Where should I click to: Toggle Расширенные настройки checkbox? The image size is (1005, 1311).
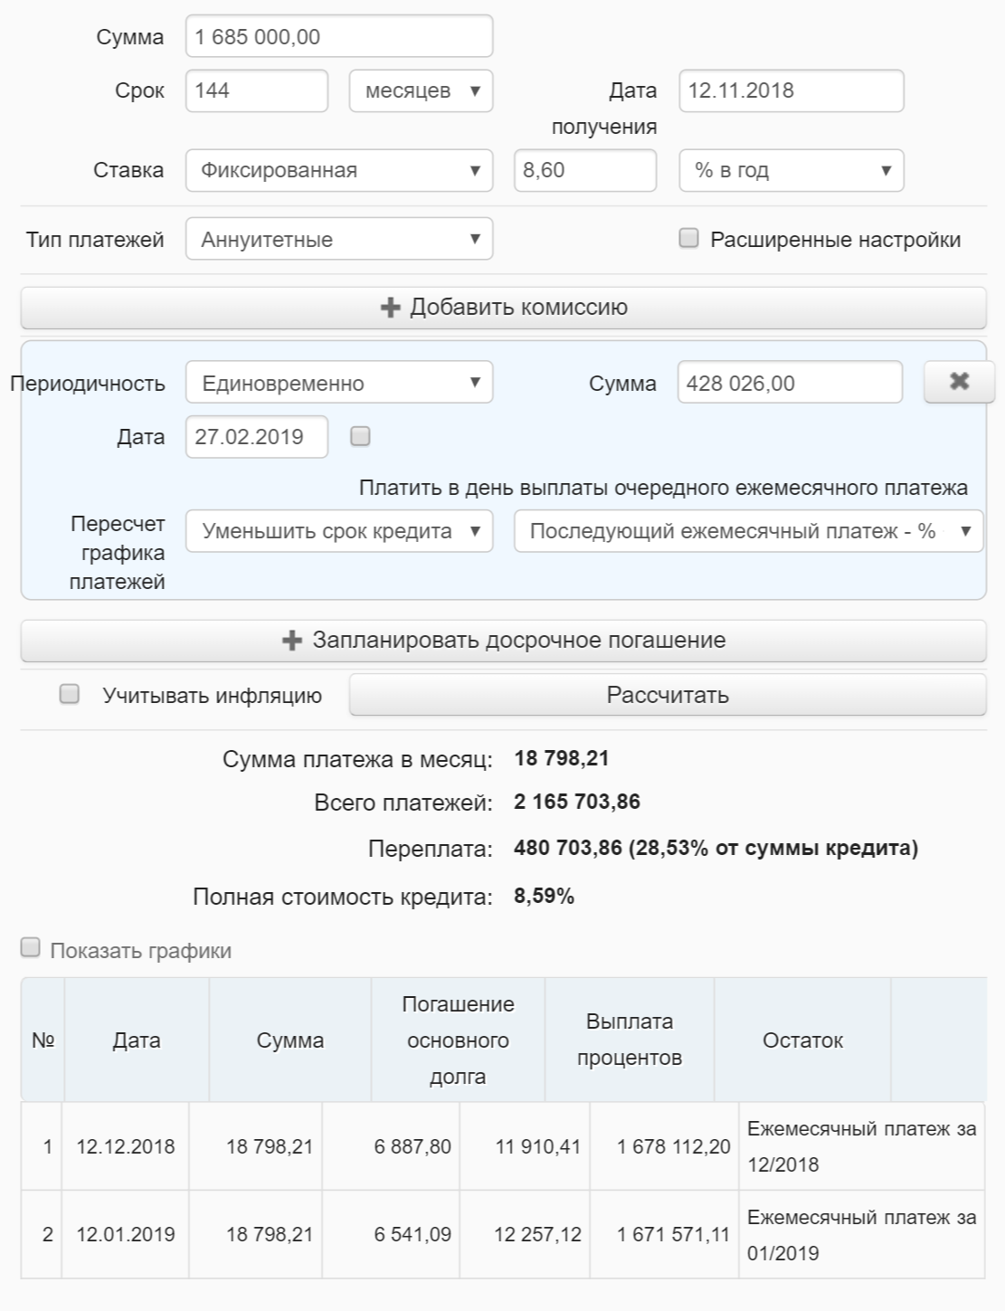point(689,239)
